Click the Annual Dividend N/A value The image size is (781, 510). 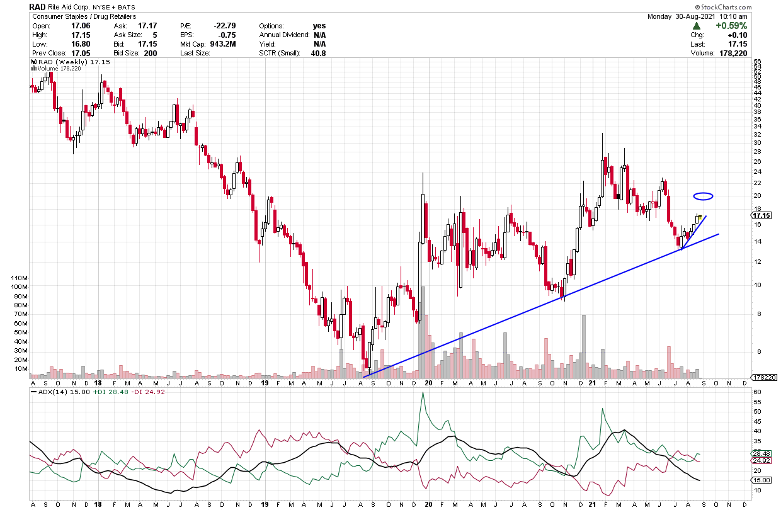pos(319,35)
